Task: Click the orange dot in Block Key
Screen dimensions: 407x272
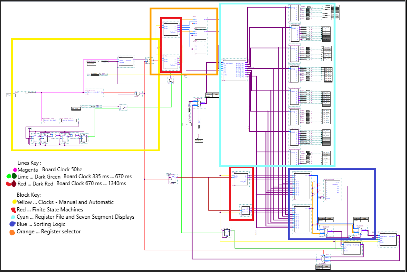Action: (12, 232)
